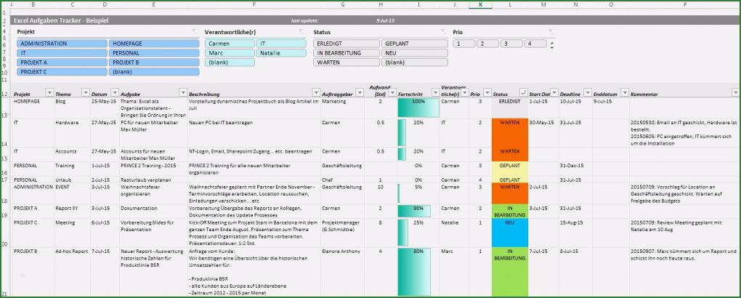Select (blank) in Status slicer
The width and height of the screenshot is (741, 298).
click(x=414, y=63)
